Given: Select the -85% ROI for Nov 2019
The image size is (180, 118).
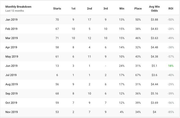Looking at the screenshot, I should [171, 112].
